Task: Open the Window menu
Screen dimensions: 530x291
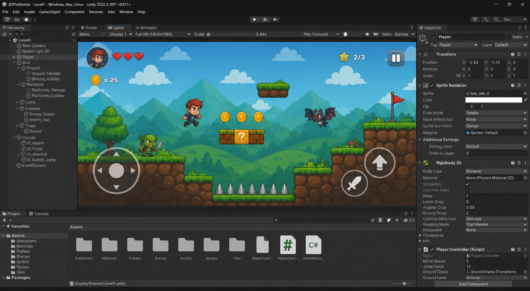Action: 126,12
